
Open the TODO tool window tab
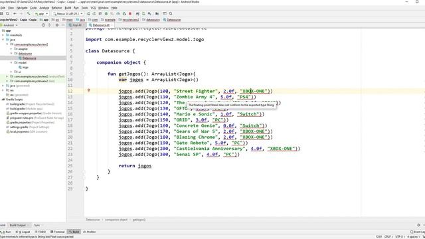coord(41,232)
